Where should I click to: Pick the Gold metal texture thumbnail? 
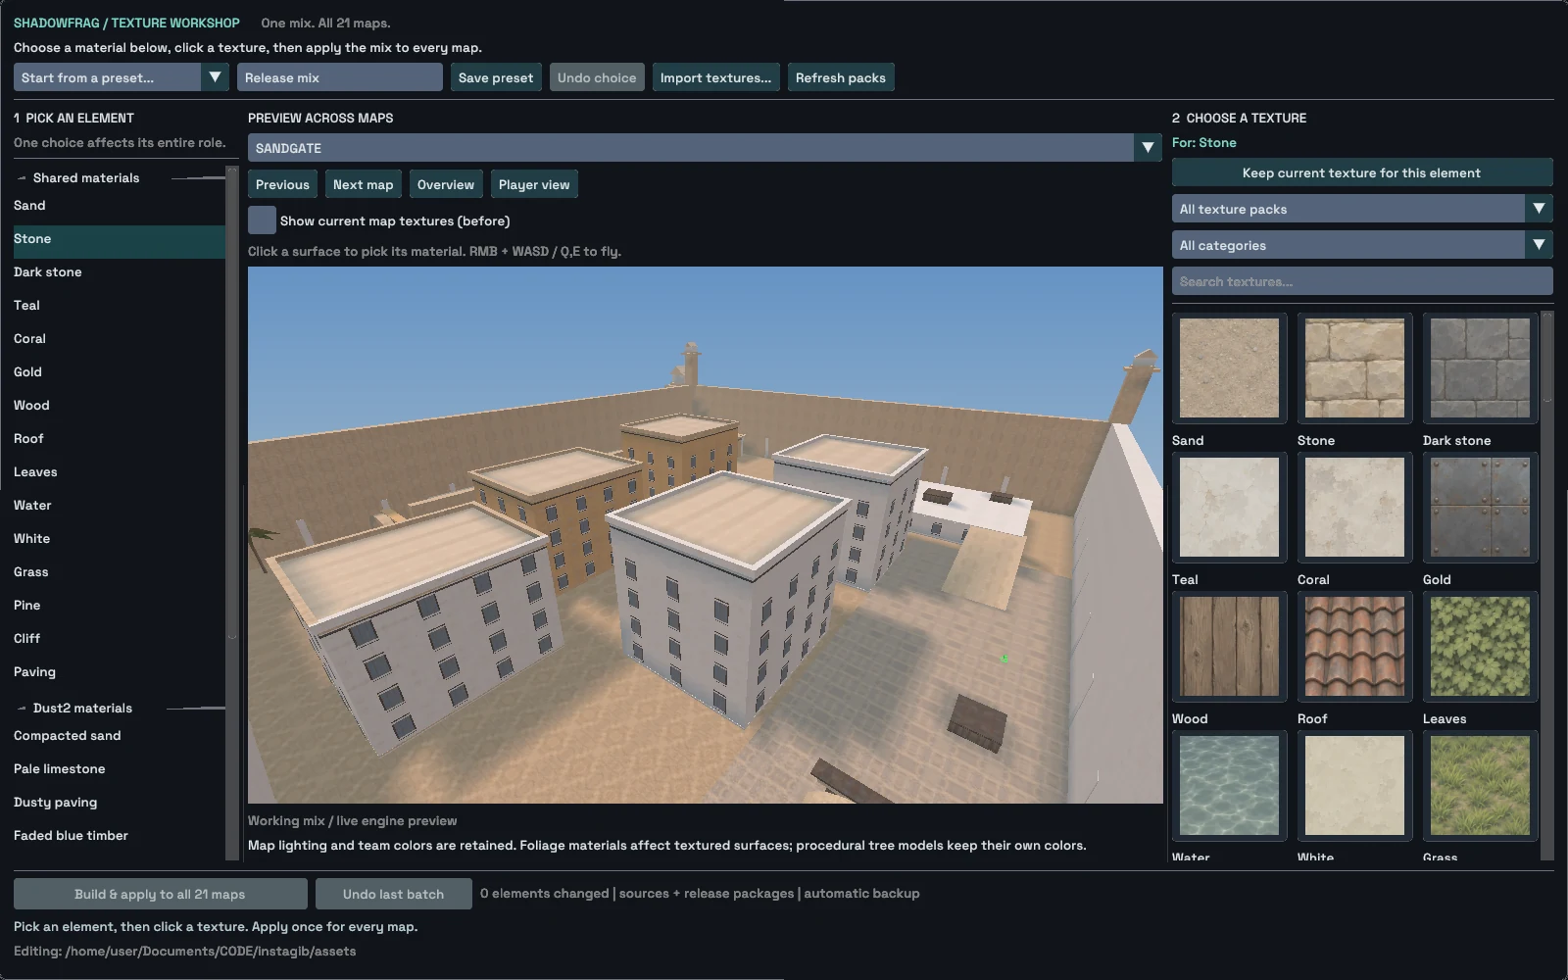pyautogui.click(x=1480, y=508)
